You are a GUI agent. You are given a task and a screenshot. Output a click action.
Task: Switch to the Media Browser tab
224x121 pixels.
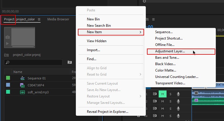pos(58,19)
